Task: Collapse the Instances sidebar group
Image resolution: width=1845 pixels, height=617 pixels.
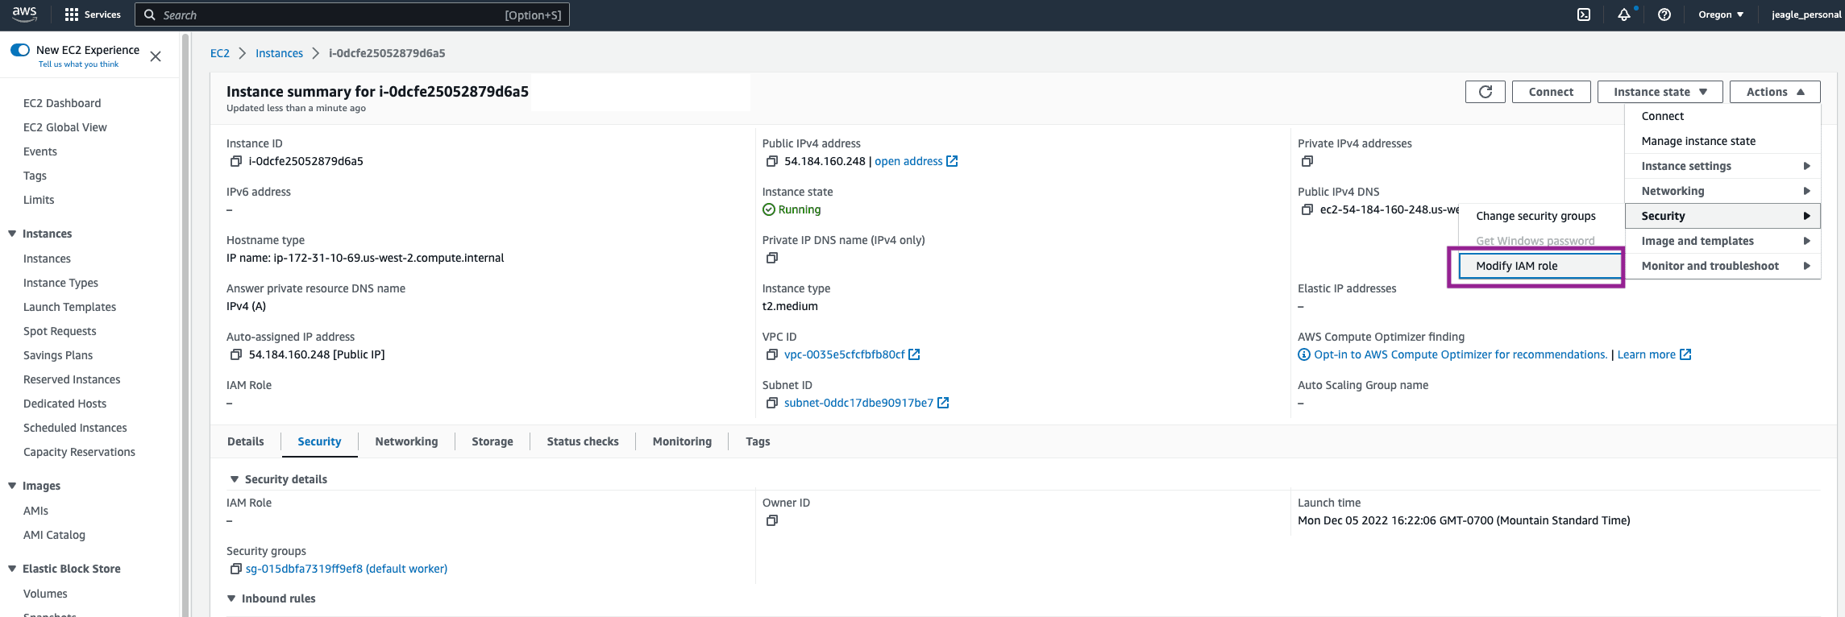Action: pos(12,234)
